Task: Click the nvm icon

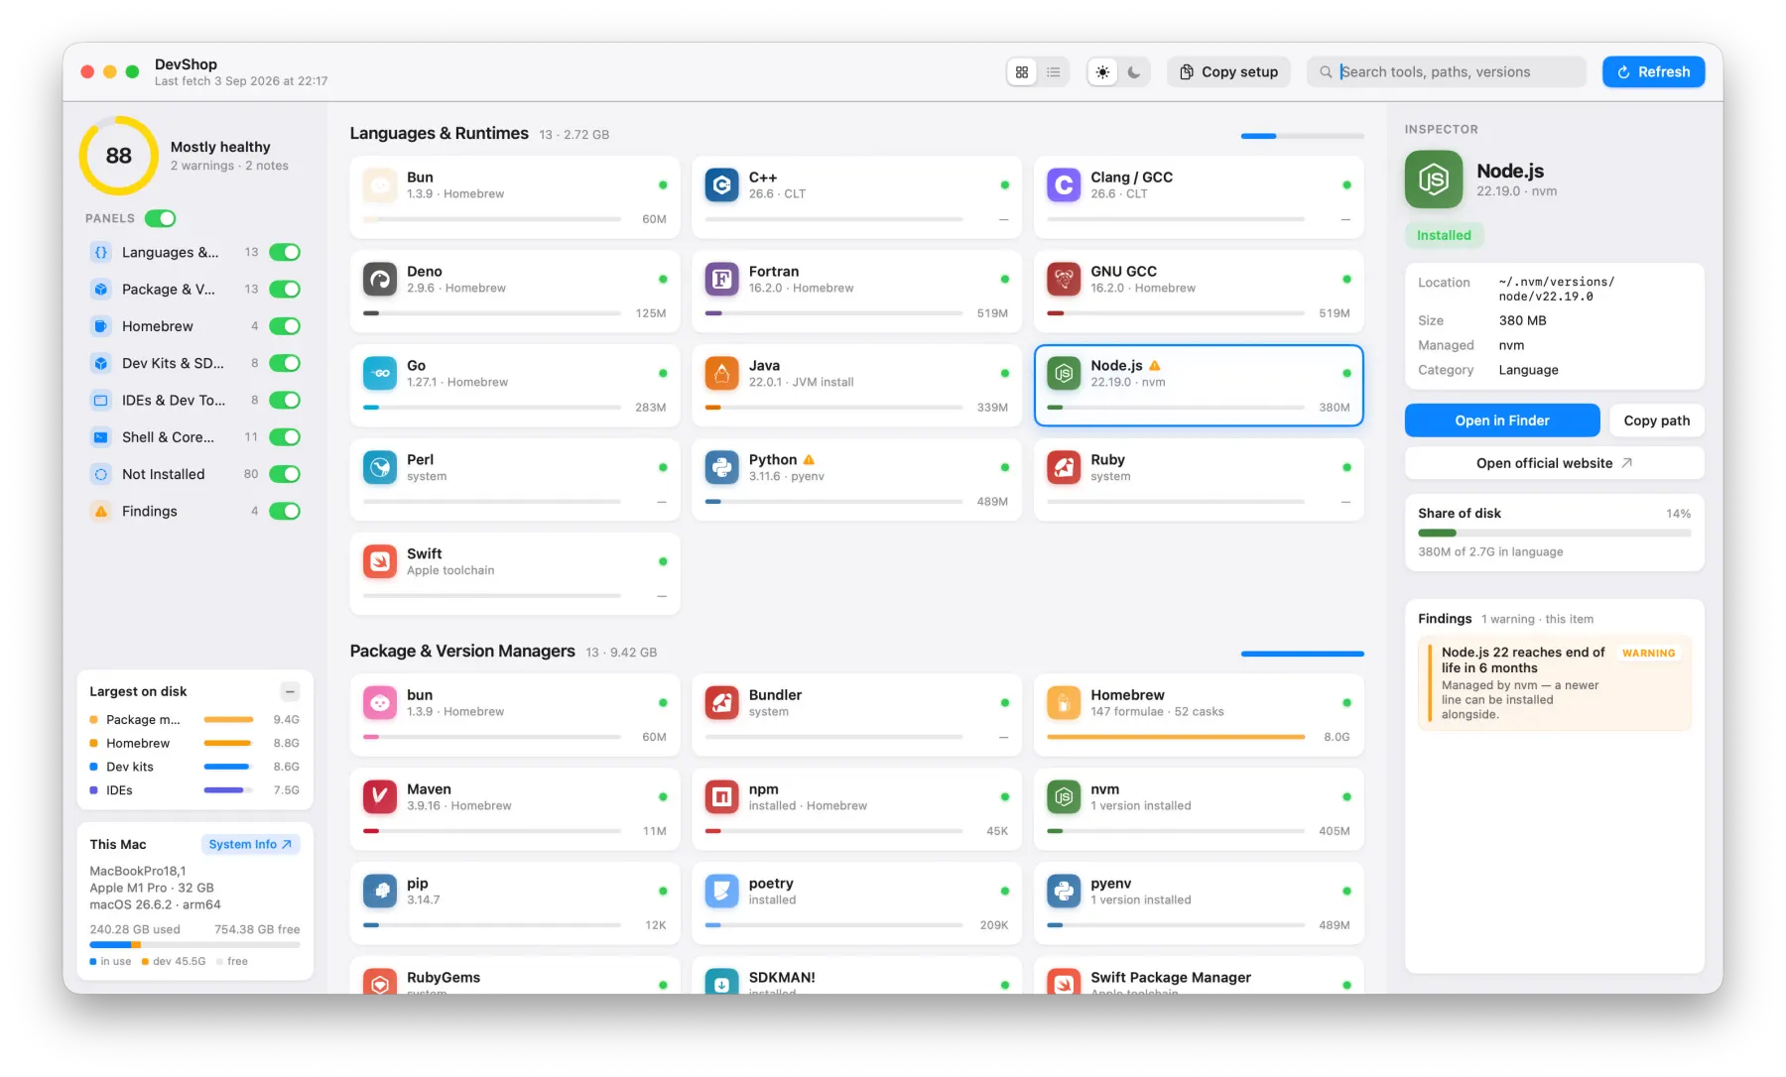Action: pos(1064,796)
